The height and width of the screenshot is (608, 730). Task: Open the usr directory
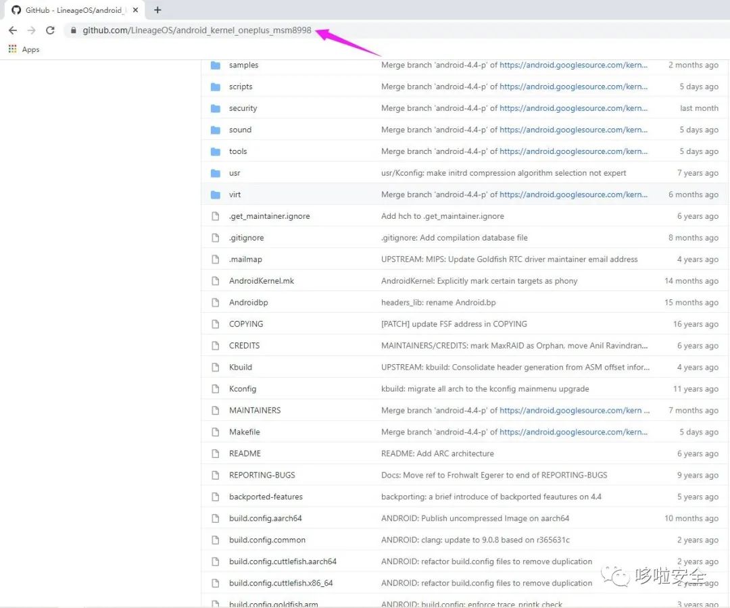tap(235, 173)
